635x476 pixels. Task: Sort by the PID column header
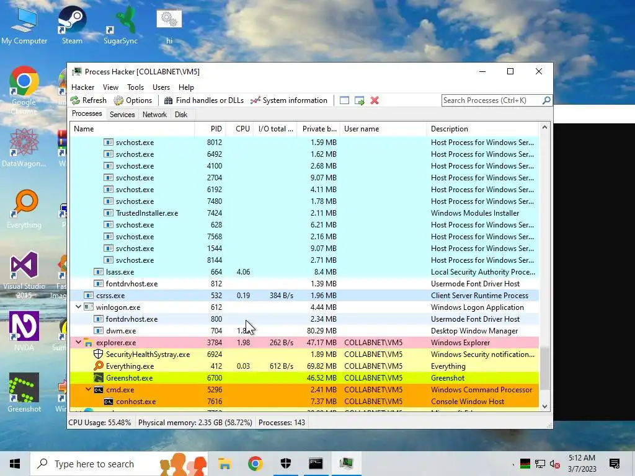210,129
